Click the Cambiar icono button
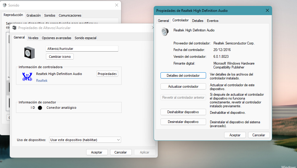297x168 pixels. [60, 57]
